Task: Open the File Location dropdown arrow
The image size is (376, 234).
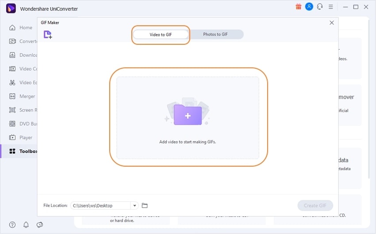Action: pos(134,205)
